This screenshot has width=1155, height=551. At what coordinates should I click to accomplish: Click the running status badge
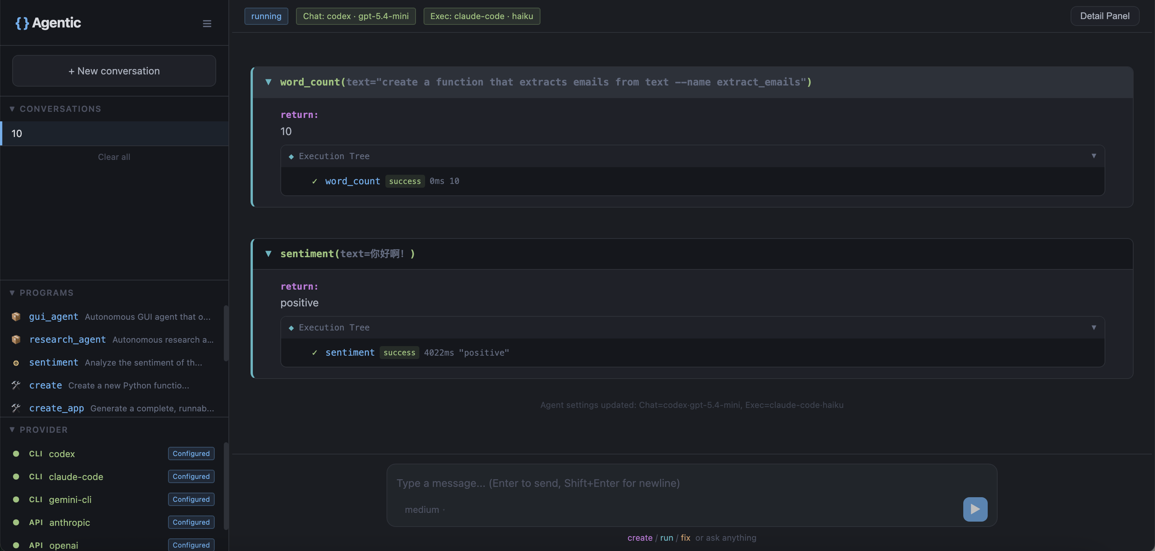pyautogui.click(x=266, y=16)
